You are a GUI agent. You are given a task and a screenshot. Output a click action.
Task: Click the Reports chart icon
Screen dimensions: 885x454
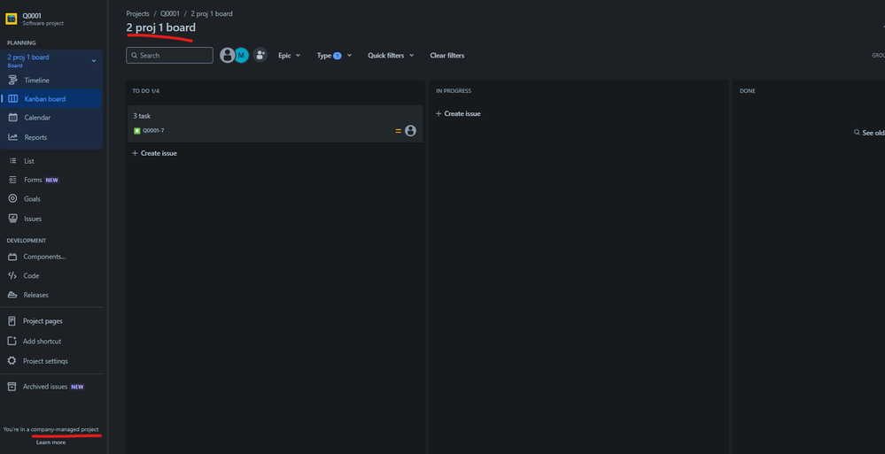12,137
